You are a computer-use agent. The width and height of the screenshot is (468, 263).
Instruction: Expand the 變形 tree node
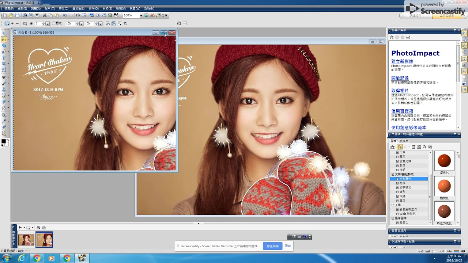tap(397, 192)
